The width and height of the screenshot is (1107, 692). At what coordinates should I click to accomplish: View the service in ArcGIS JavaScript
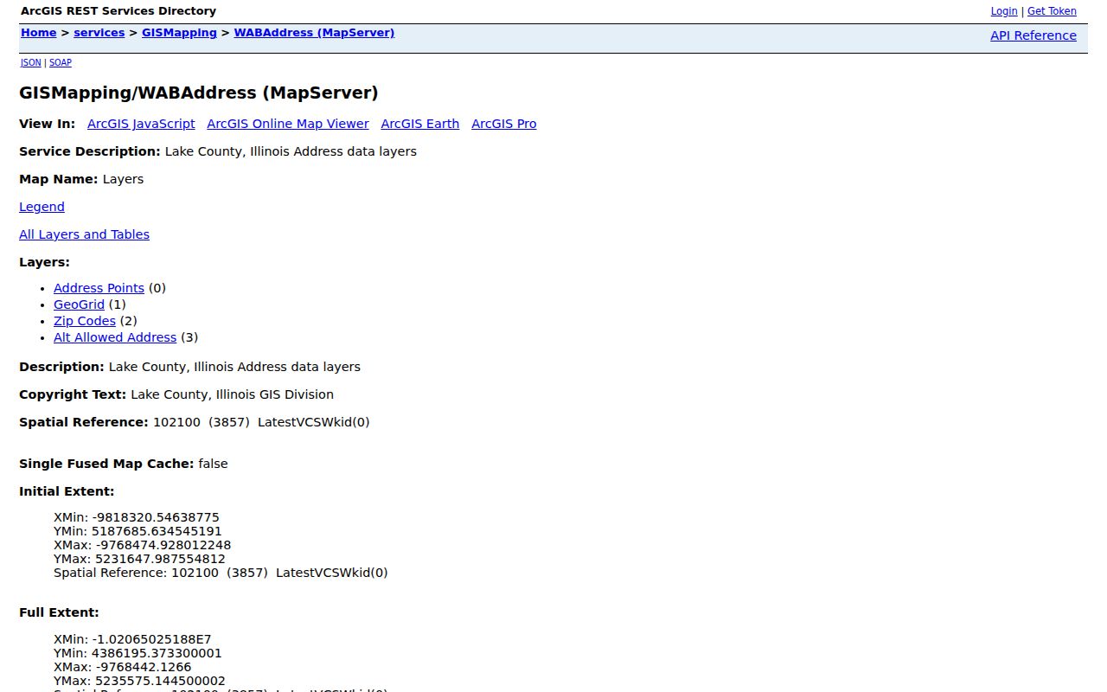click(x=141, y=124)
